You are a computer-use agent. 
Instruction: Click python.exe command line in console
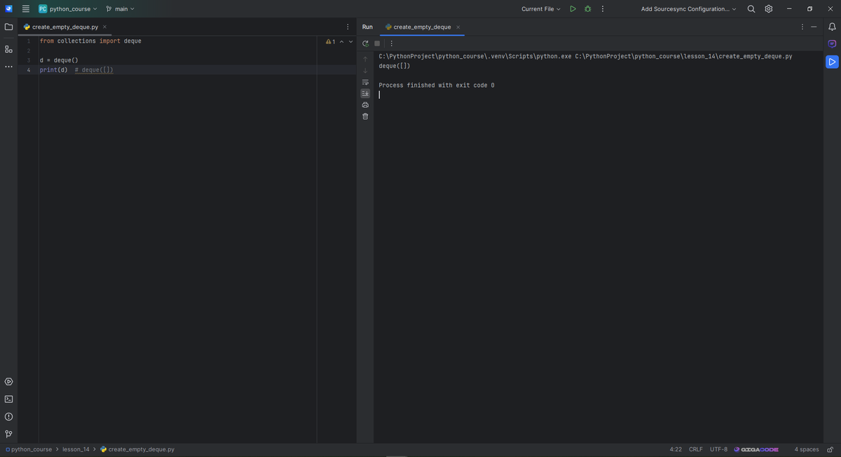(x=585, y=56)
